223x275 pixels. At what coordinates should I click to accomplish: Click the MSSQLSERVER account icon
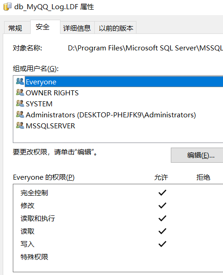point(20,126)
